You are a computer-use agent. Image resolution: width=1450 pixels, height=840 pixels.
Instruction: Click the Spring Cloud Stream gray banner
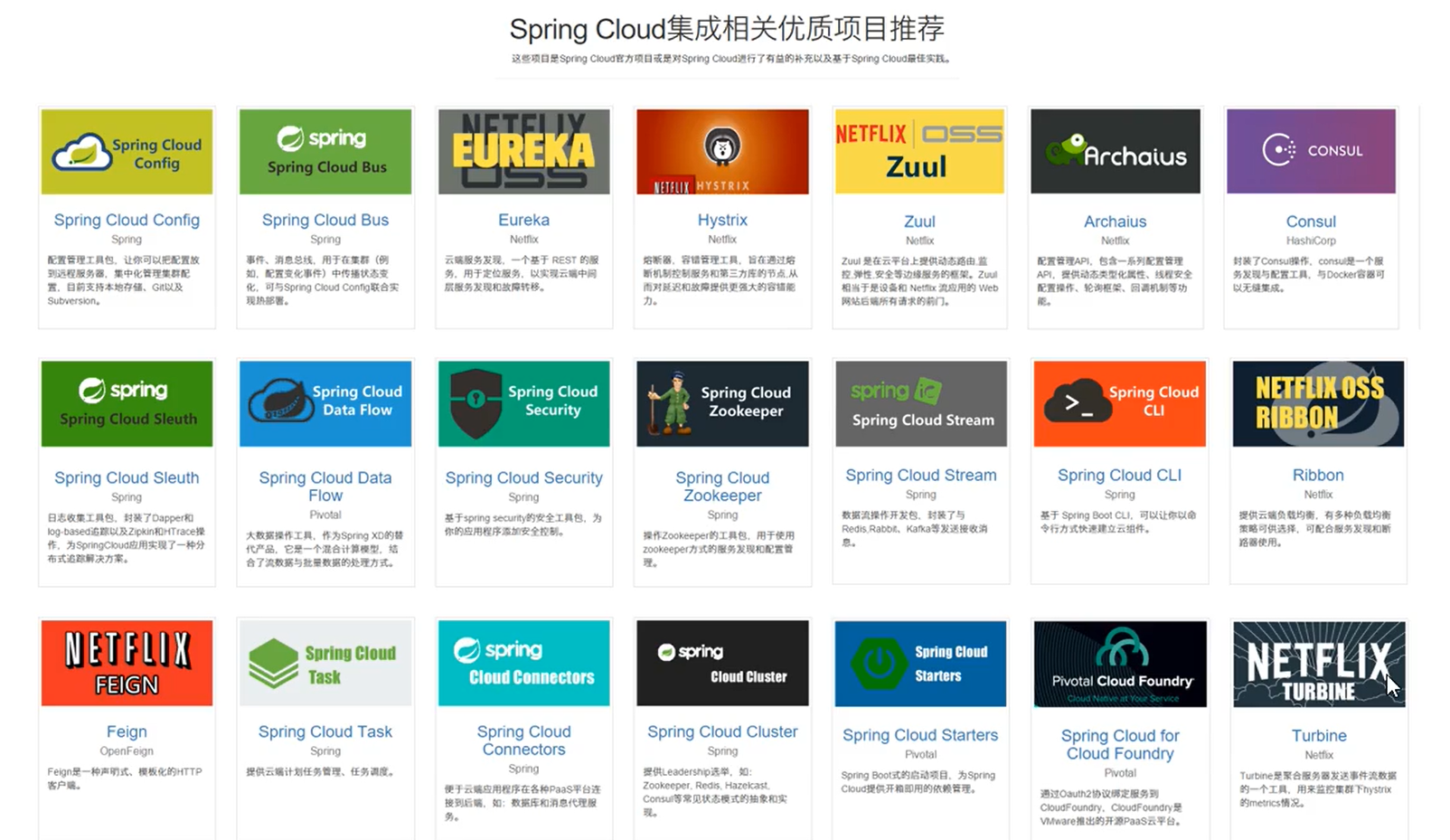click(921, 404)
